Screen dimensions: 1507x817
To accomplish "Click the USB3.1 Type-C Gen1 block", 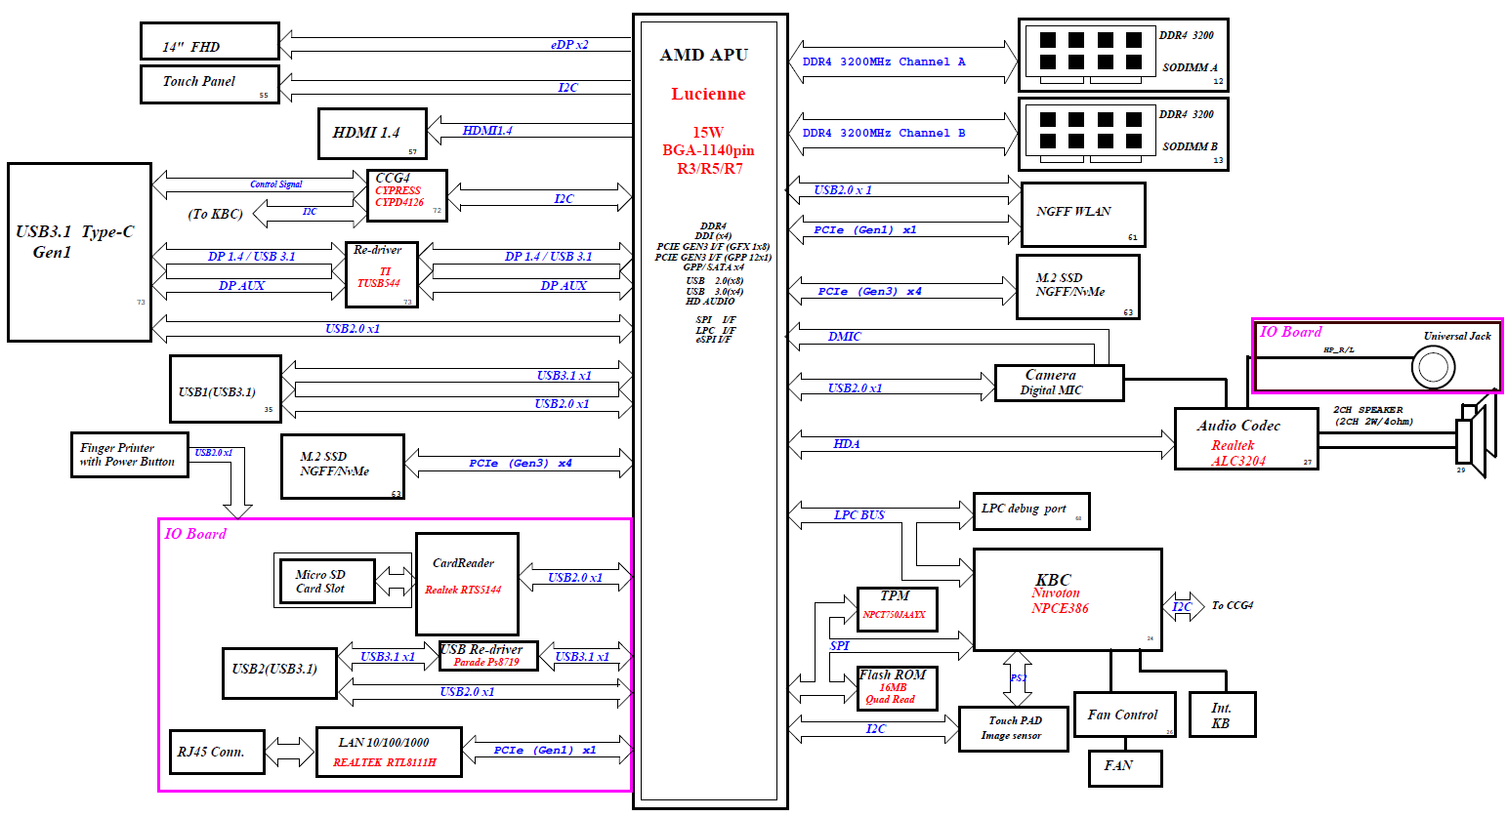I will coord(79,252).
